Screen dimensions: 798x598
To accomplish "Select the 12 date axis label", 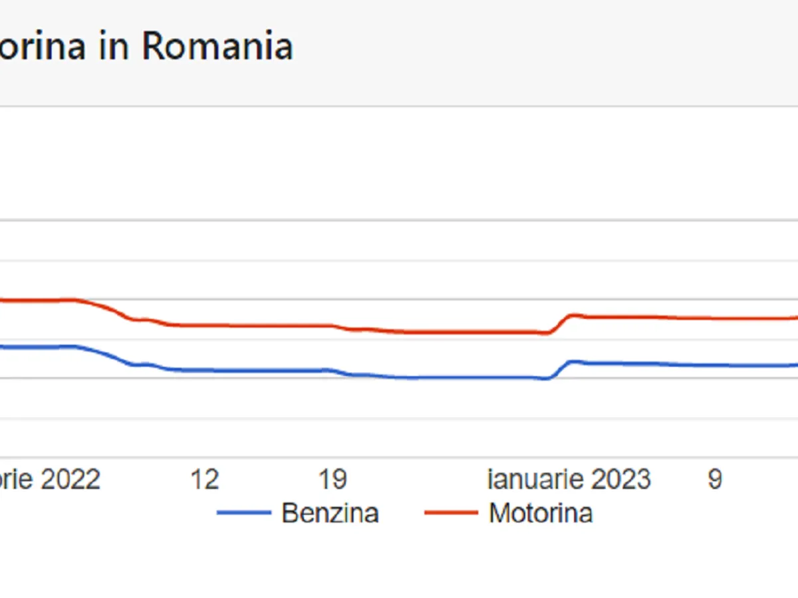I will (x=204, y=479).
